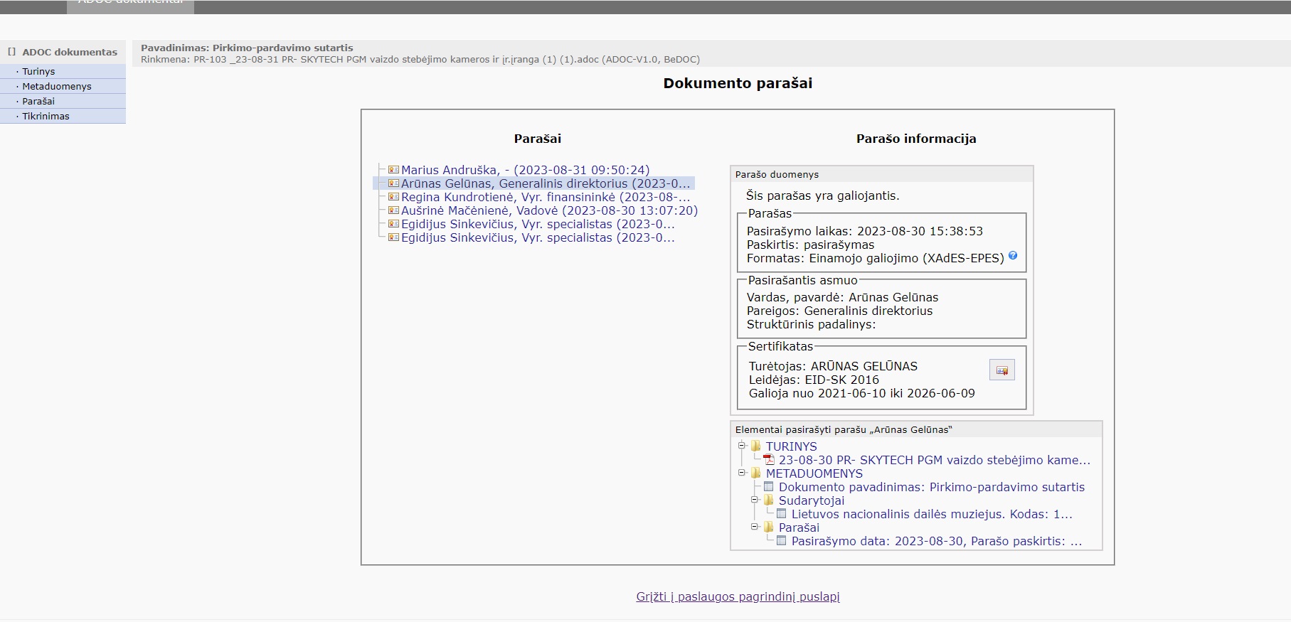Toggle the ADOC dokumentas sidebar header

pyautogui.click(x=69, y=52)
